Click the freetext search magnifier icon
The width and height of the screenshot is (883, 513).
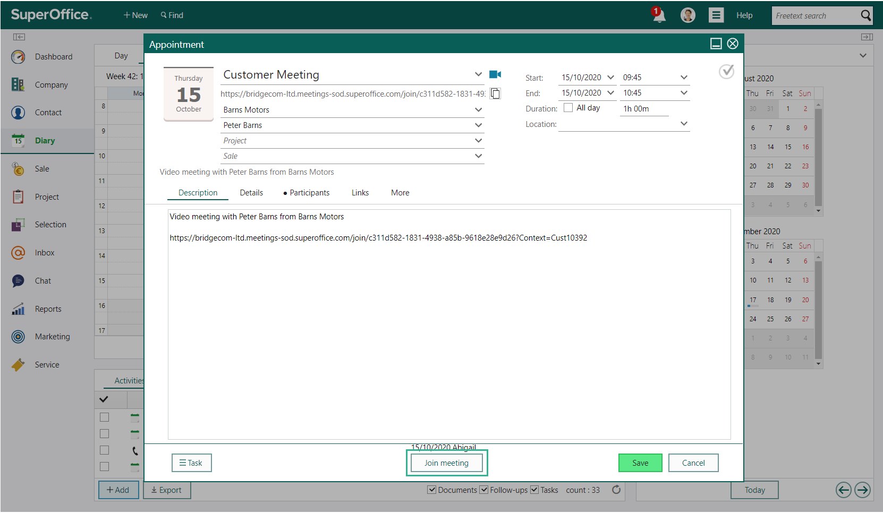pyautogui.click(x=866, y=15)
